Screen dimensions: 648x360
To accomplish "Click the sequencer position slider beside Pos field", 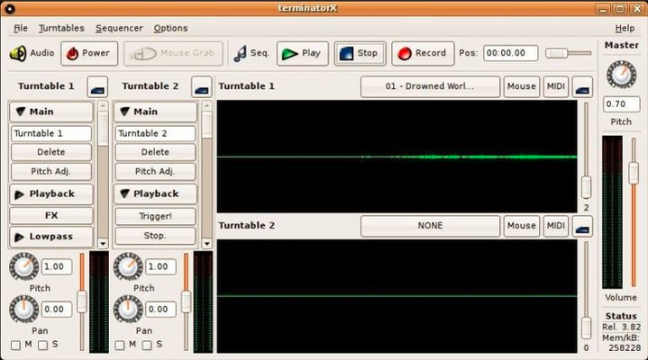I will tap(568, 53).
